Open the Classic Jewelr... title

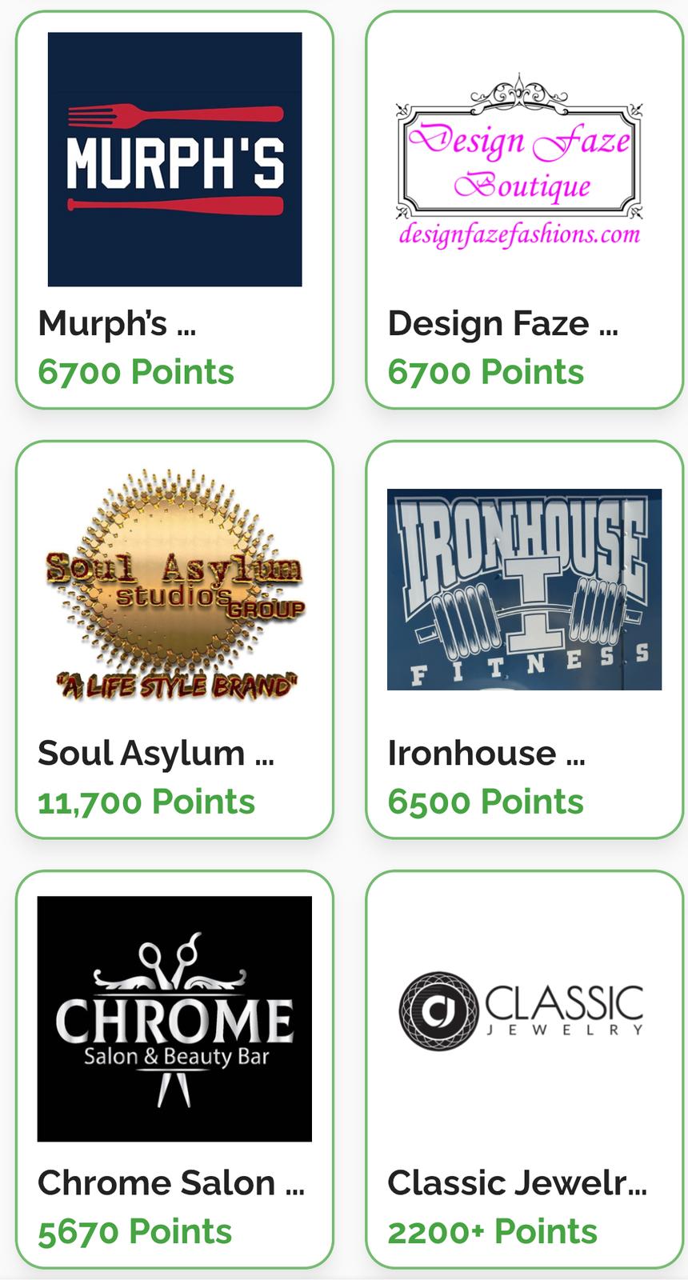click(x=518, y=1182)
